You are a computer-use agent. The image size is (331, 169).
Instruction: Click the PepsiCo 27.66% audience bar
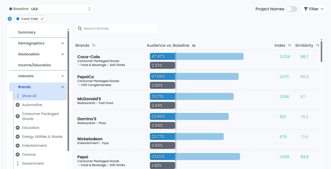tap(194, 77)
